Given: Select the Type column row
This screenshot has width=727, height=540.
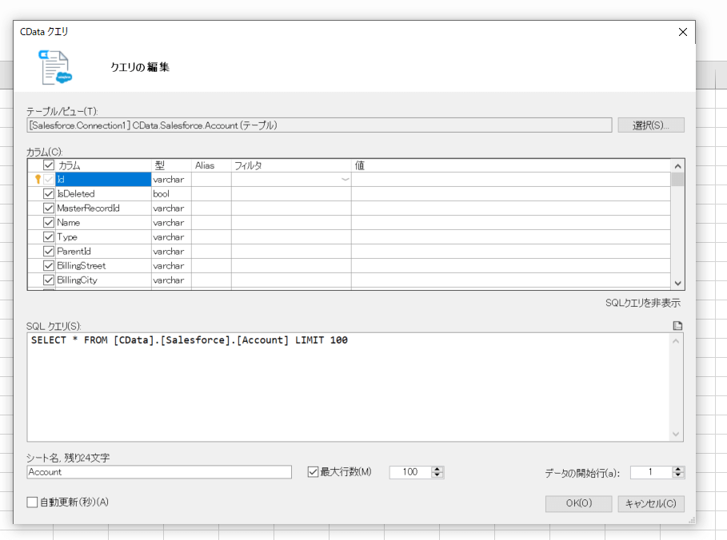Looking at the screenshot, I should [x=103, y=236].
